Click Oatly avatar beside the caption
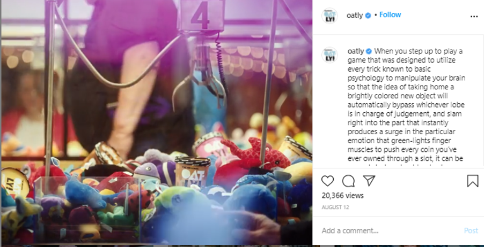 (x=329, y=55)
